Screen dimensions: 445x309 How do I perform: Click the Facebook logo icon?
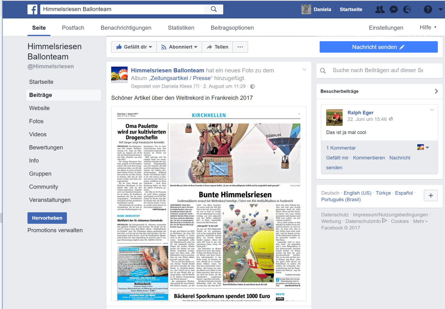pos(33,9)
